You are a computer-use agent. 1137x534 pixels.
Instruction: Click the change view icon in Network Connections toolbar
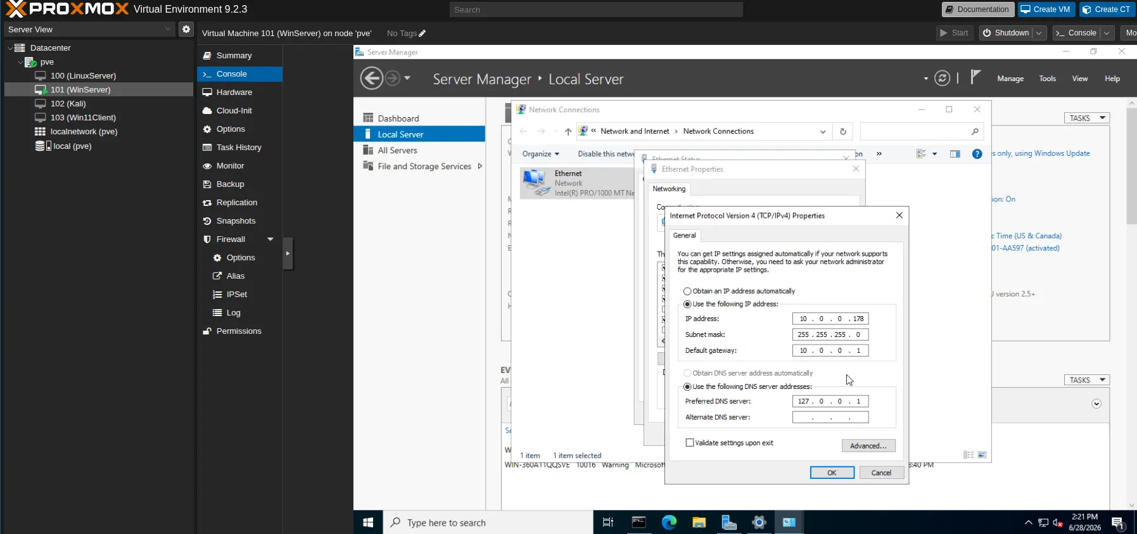point(922,154)
